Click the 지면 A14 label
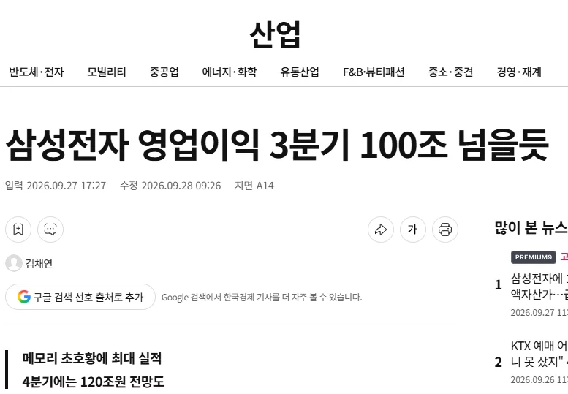 (254, 186)
